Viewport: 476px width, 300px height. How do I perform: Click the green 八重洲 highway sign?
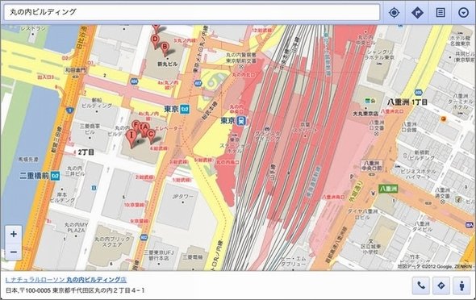point(388,189)
